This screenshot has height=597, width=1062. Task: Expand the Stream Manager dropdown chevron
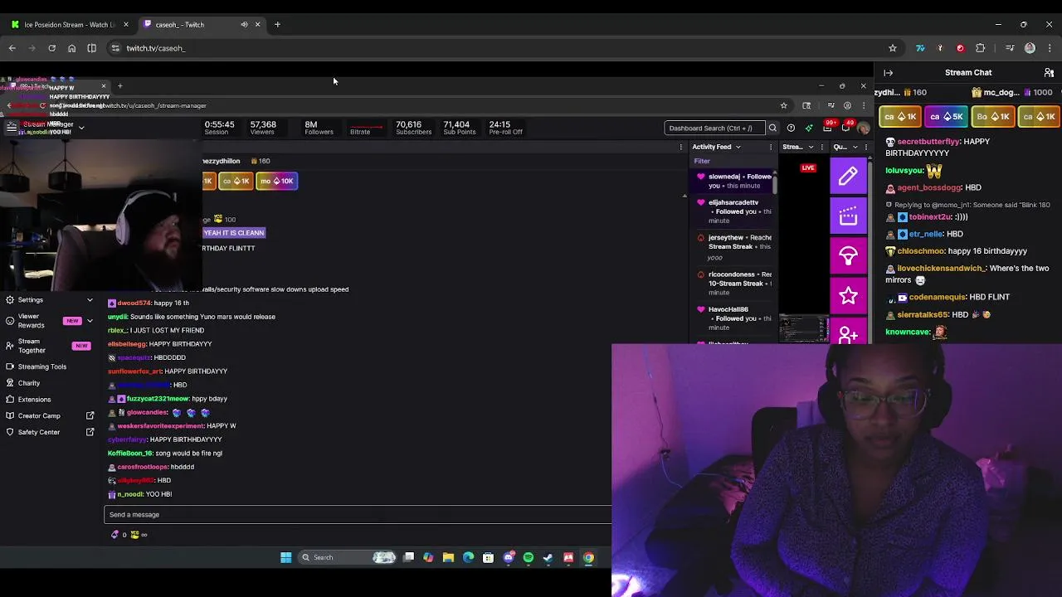click(x=81, y=128)
